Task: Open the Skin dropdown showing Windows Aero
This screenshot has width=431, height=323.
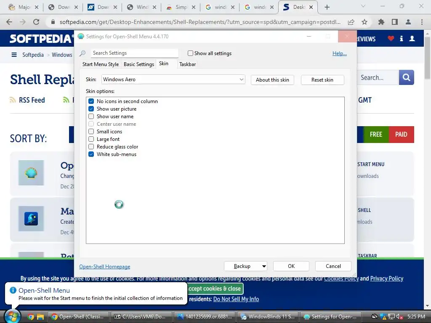Action: click(173, 79)
